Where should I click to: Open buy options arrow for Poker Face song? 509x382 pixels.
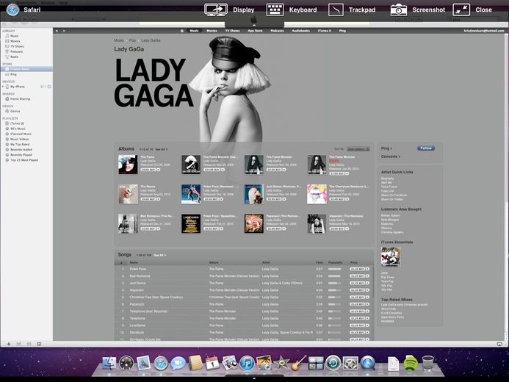367,269
